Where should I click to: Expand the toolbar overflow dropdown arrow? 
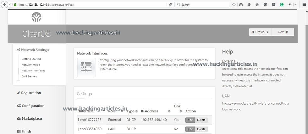296,4
